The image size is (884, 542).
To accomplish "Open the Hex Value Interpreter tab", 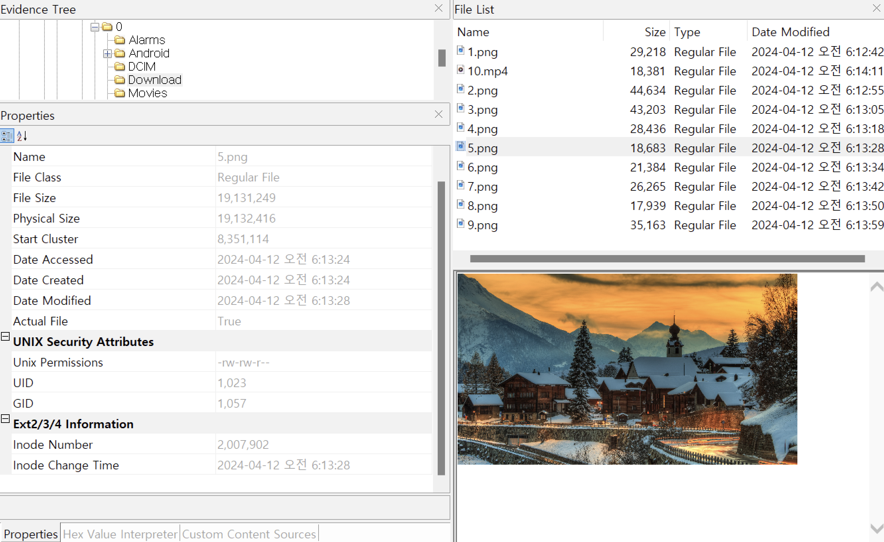I will pyautogui.click(x=120, y=534).
